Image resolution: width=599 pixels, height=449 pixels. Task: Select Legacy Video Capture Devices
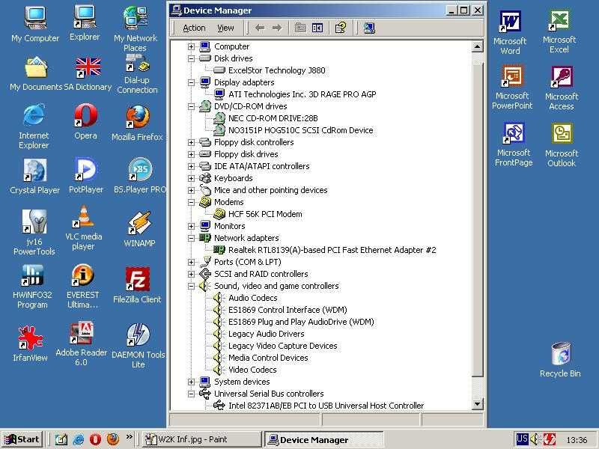(283, 346)
